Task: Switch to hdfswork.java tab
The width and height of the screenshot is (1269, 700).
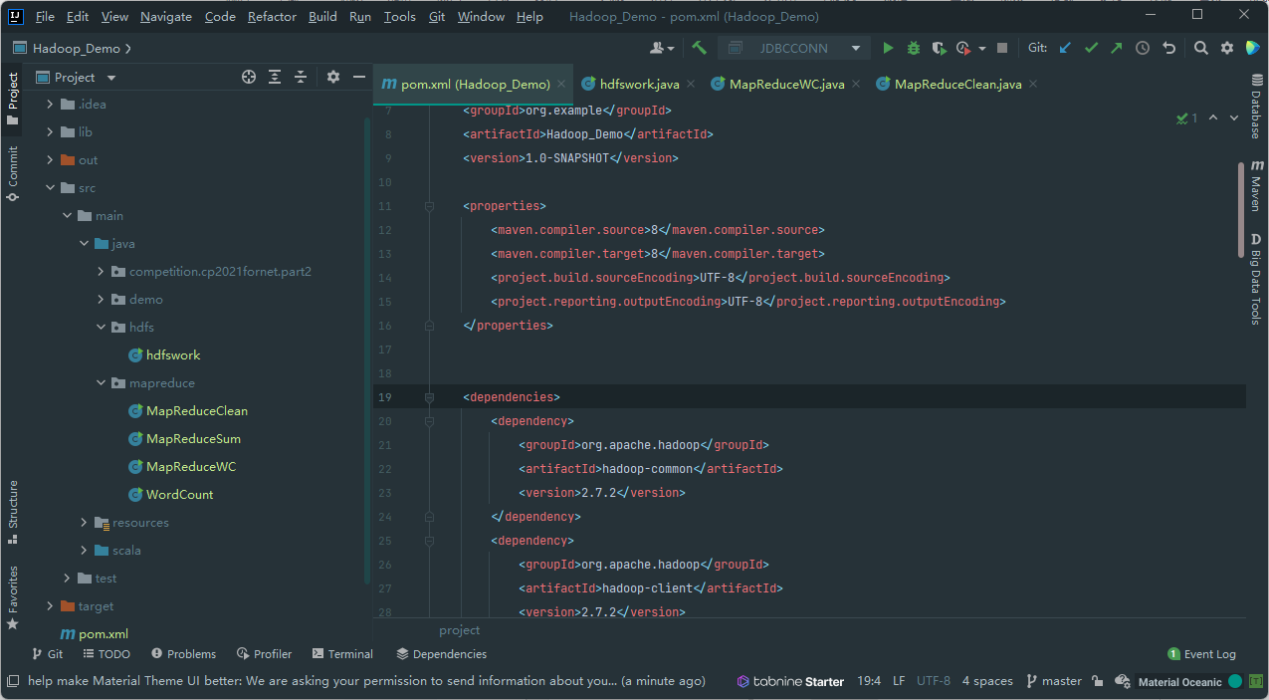Action: click(x=639, y=84)
